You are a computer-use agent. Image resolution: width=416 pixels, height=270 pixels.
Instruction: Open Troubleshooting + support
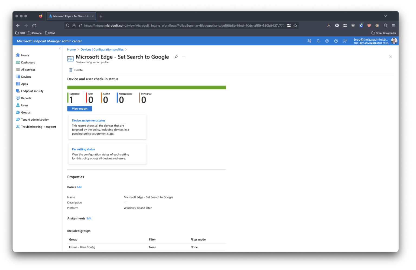(x=36, y=127)
